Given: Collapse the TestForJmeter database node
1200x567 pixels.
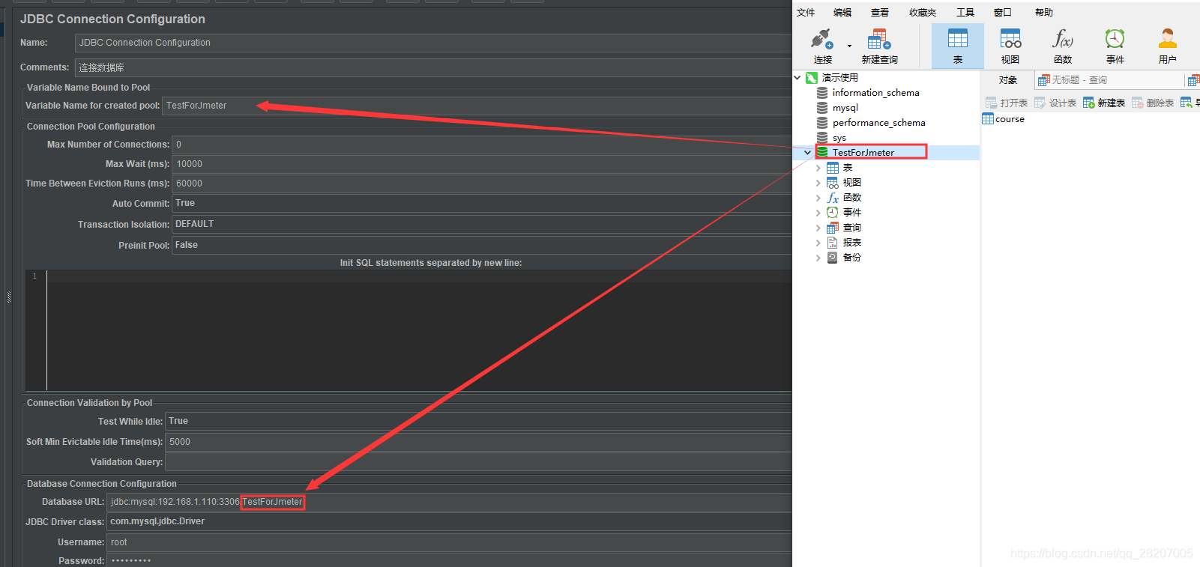Looking at the screenshot, I should pos(807,153).
